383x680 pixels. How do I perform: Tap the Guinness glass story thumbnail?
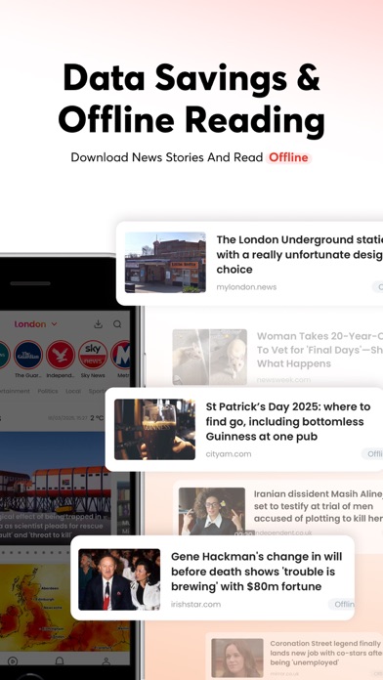pos(154,429)
